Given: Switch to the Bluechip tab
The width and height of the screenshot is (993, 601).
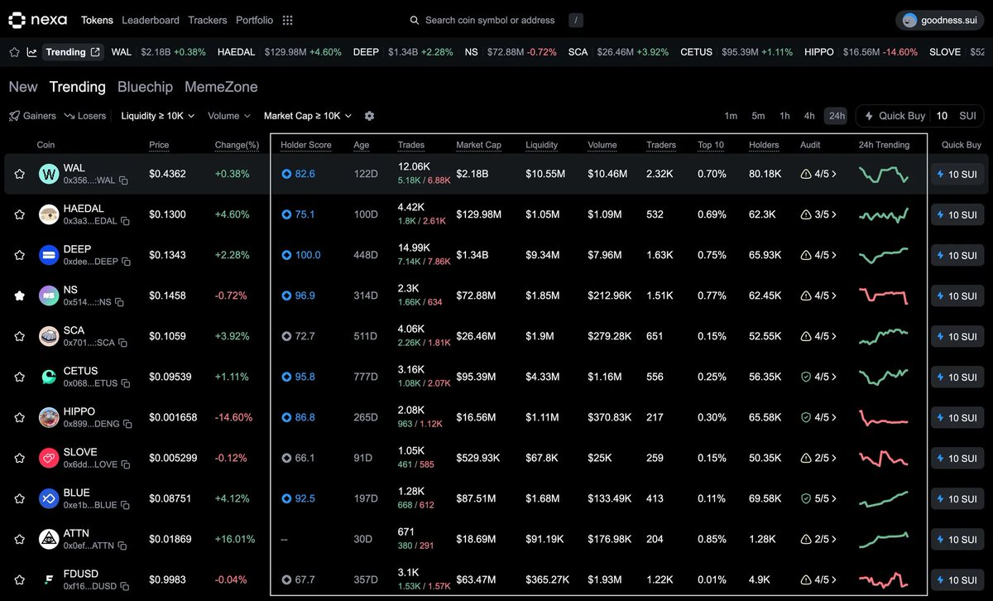Looking at the screenshot, I should click(145, 87).
